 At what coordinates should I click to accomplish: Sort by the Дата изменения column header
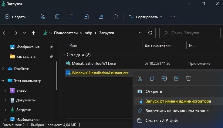(x=158, y=45)
